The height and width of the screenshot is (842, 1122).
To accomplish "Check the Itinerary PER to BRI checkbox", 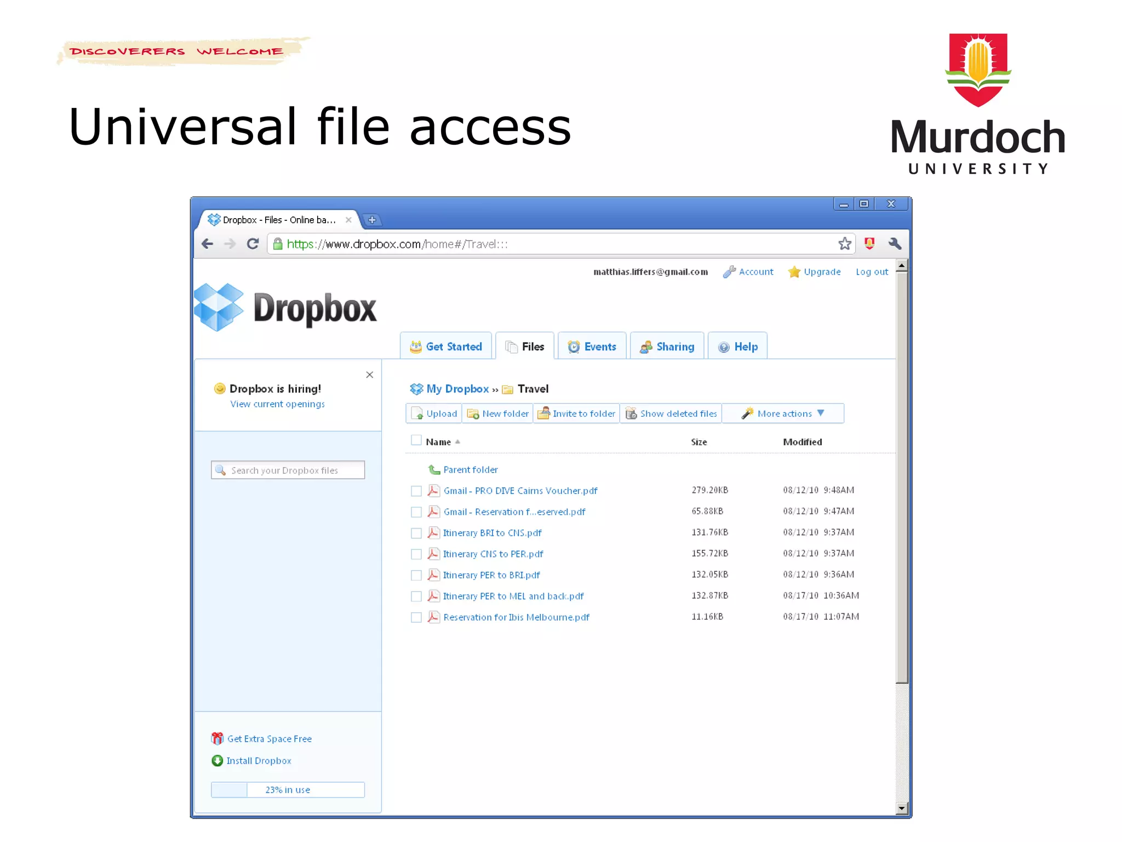I will pyautogui.click(x=416, y=575).
